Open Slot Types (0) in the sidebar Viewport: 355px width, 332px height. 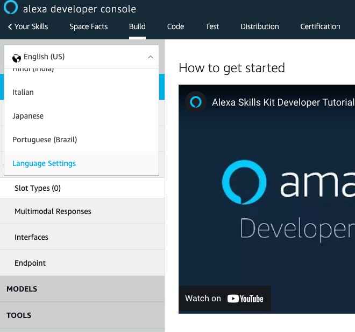coord(38,188)
